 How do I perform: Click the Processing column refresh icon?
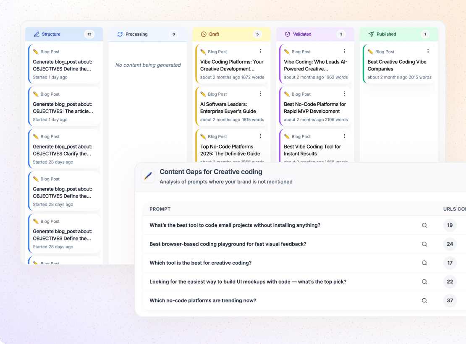coord(120,34)
